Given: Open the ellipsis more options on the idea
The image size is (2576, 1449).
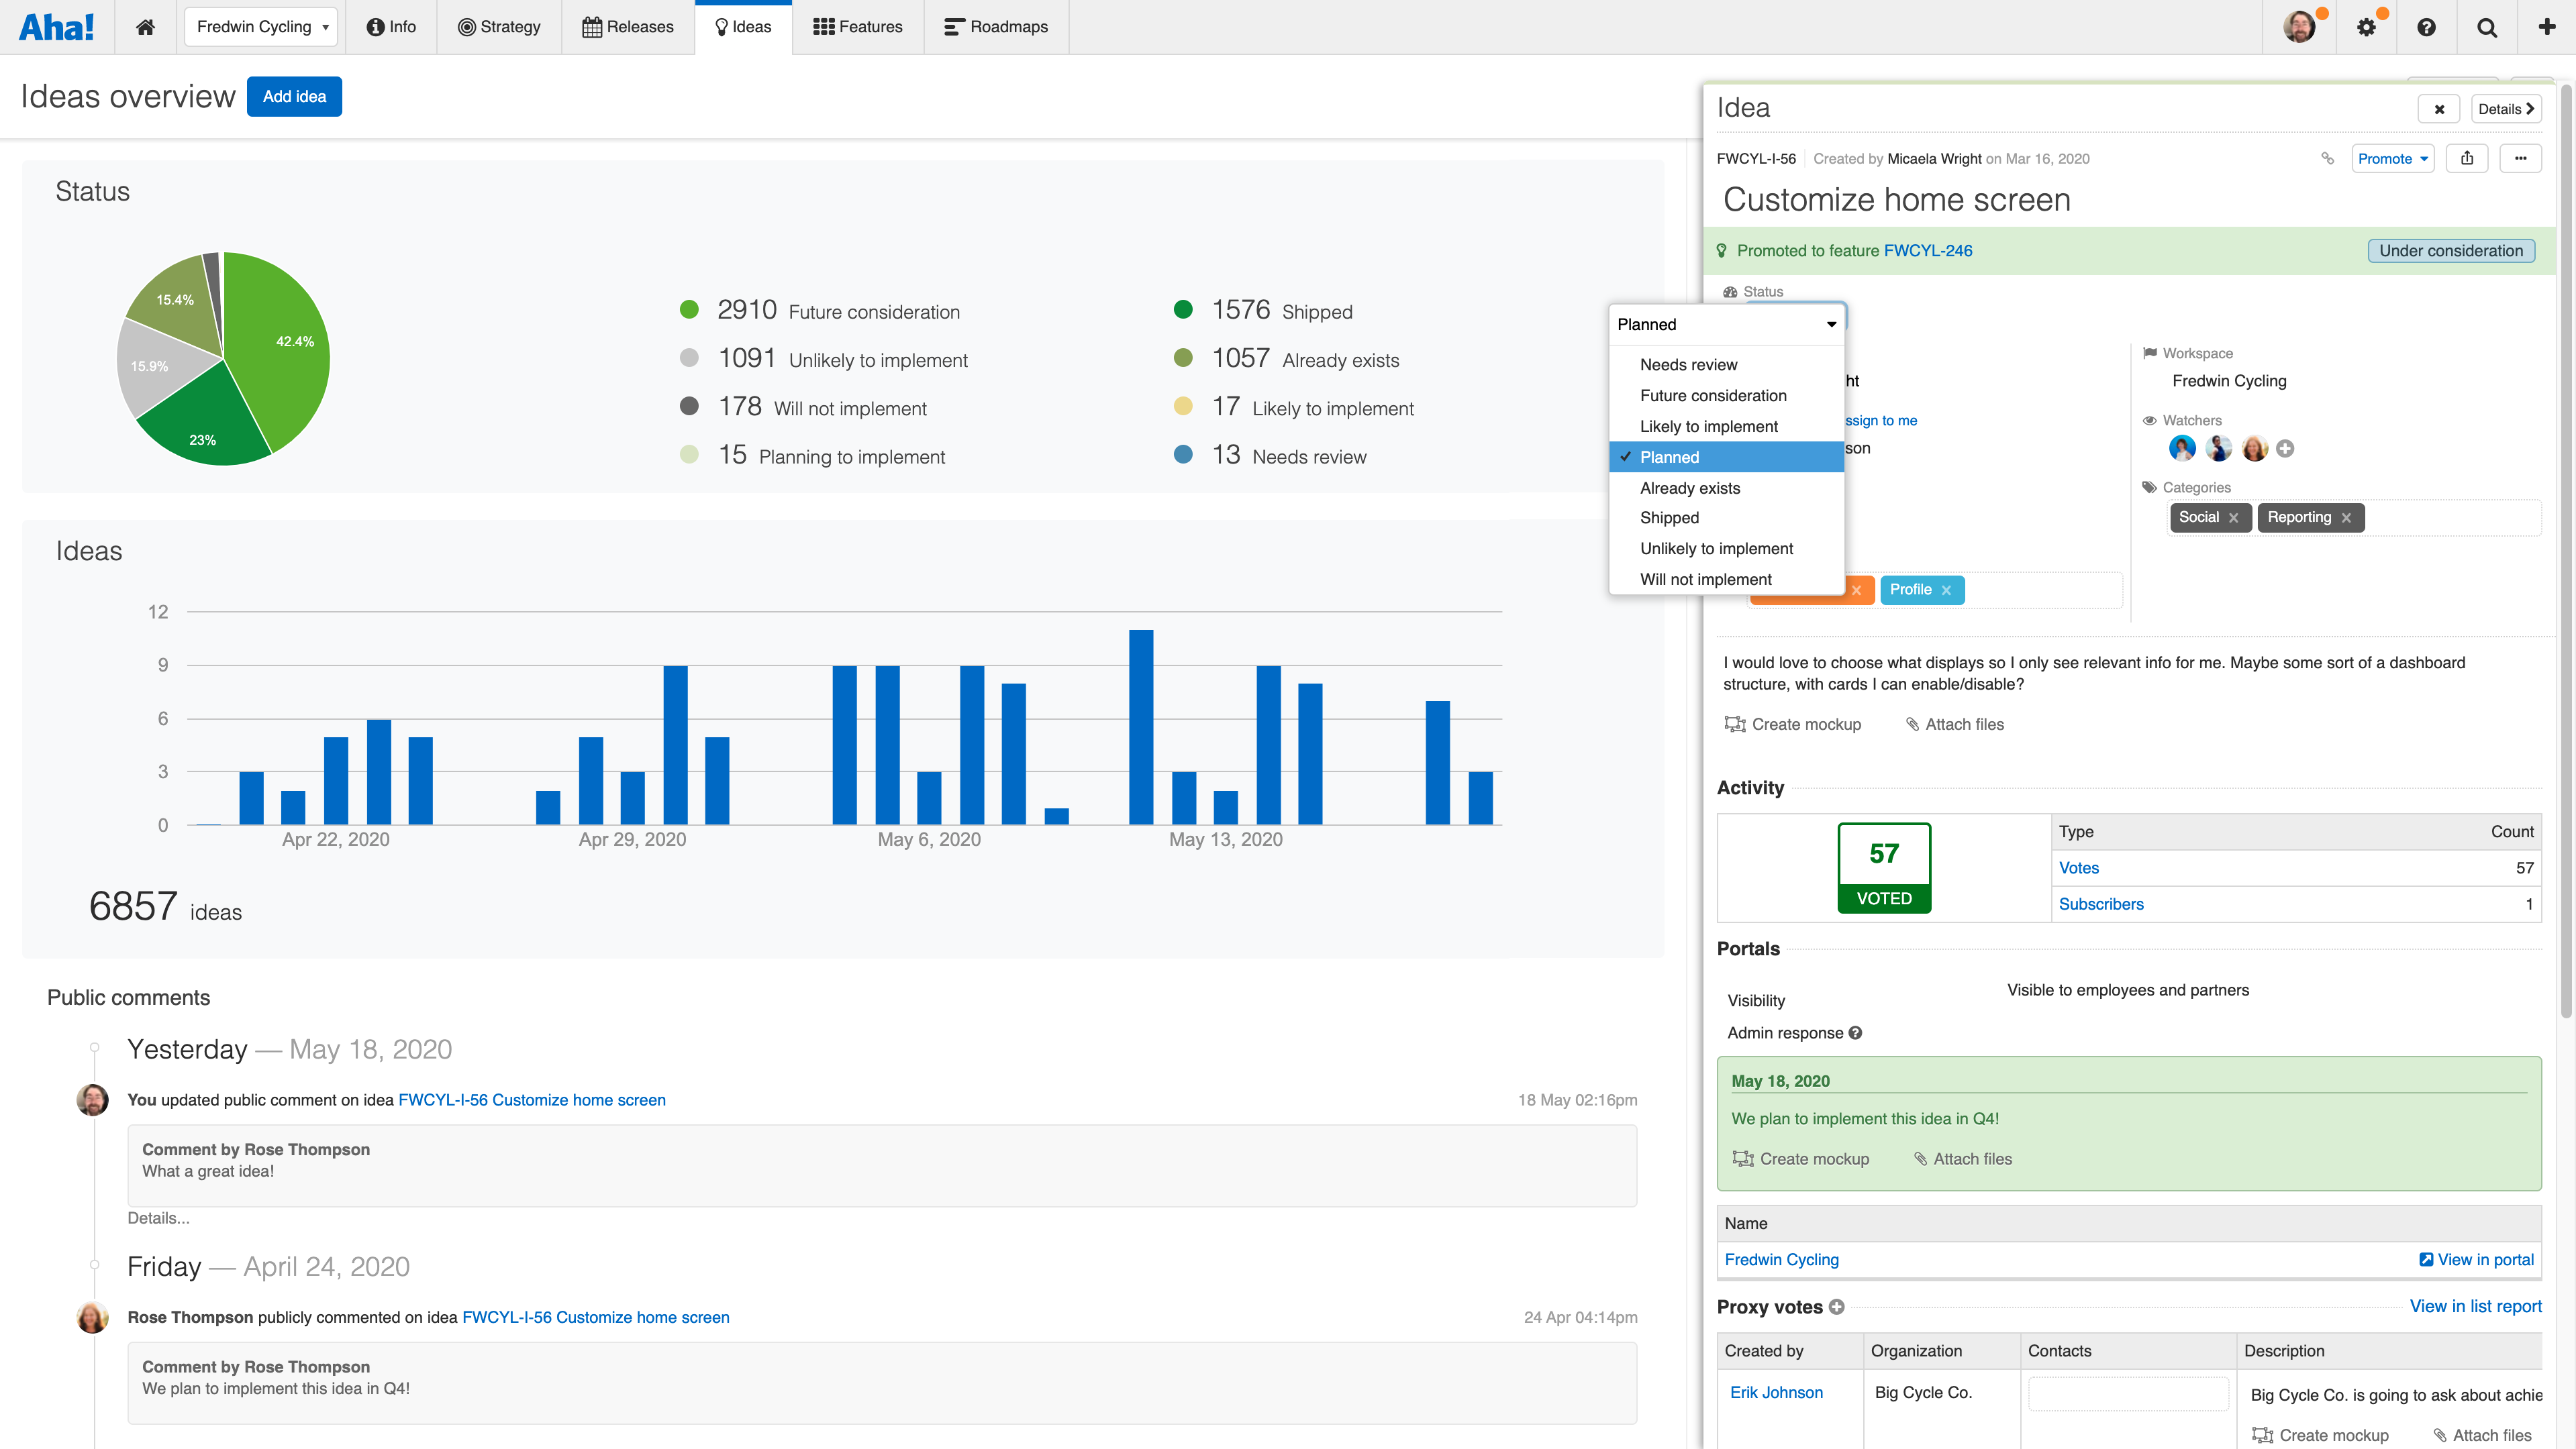Looking at the screenshot, I should pos(2521,158).
